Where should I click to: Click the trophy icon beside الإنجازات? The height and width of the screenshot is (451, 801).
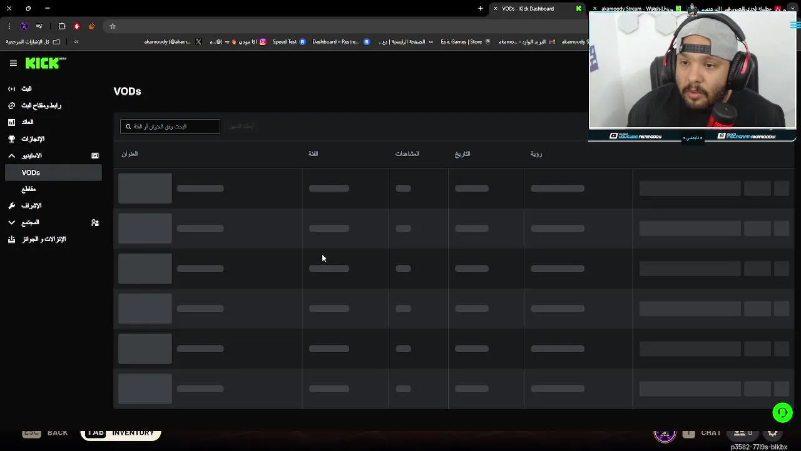point(11,139)
